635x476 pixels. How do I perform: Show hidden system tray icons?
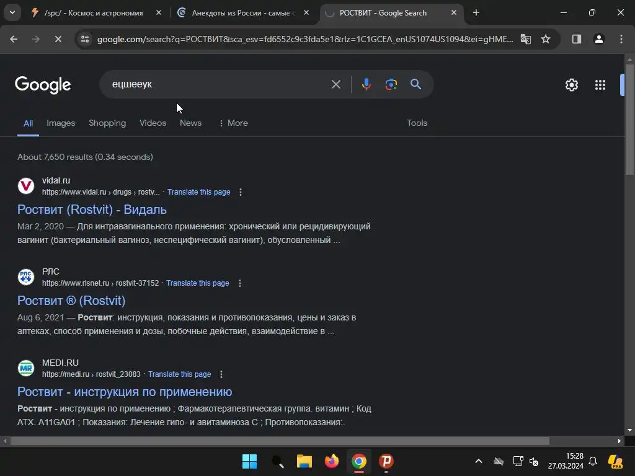479,461
